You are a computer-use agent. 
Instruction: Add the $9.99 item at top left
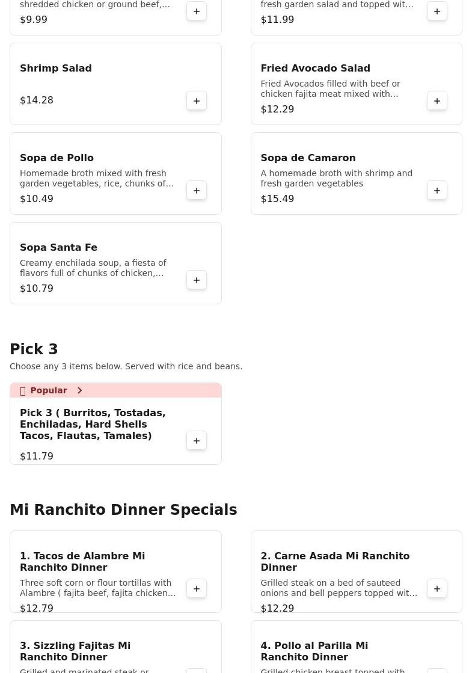pyautogui.click(x=197, y=11)
